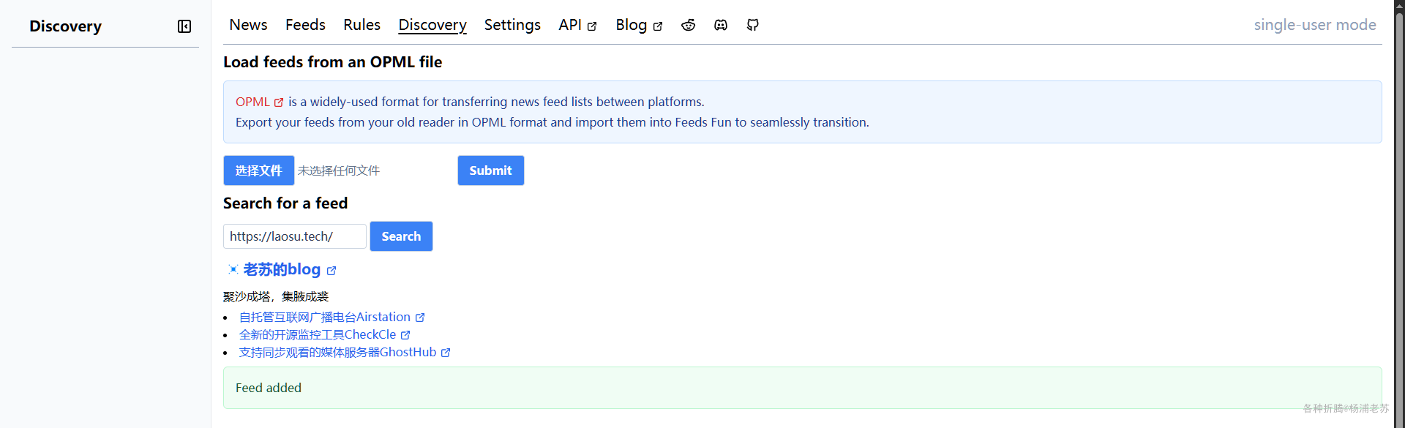1405x428 pixels.
Task: Click the external-link icon next to OPML
Action: coord(279,102)
